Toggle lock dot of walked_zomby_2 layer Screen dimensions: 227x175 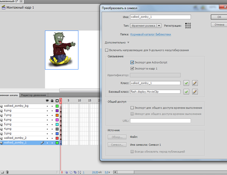tap(52, 138)
